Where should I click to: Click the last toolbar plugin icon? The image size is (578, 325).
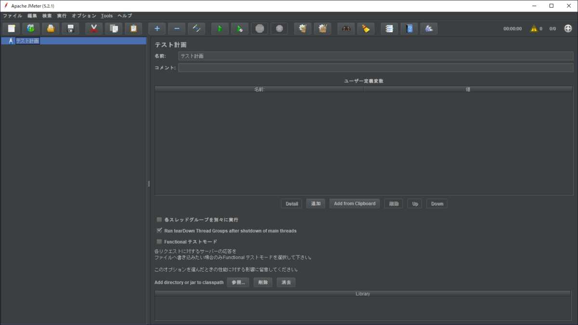429,28
